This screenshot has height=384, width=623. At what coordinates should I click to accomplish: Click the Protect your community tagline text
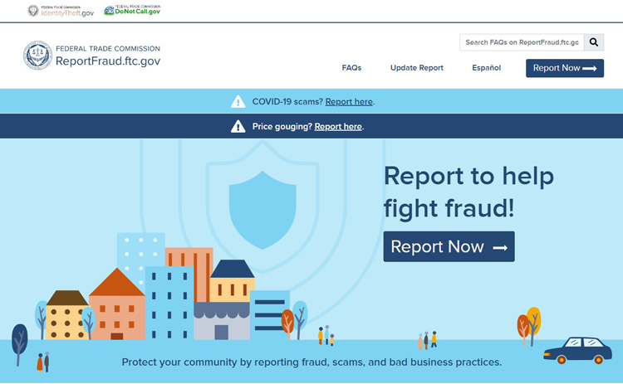[311, 362]
